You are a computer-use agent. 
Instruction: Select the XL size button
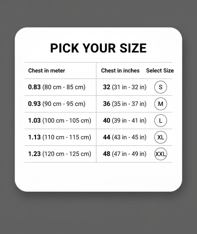(161, 137)
